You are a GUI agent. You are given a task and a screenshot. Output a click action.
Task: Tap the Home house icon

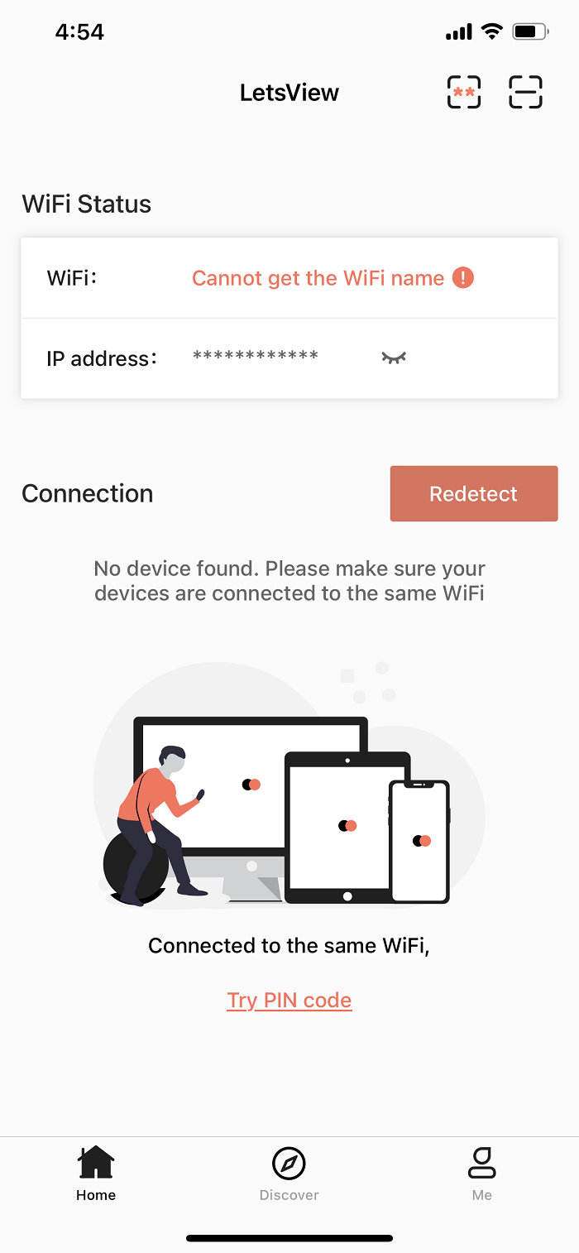(96, 1162)
